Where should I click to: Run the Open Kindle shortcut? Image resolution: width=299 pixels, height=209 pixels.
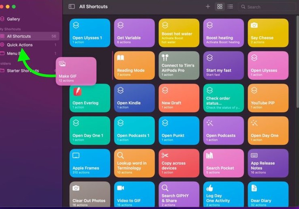[135, 98]
